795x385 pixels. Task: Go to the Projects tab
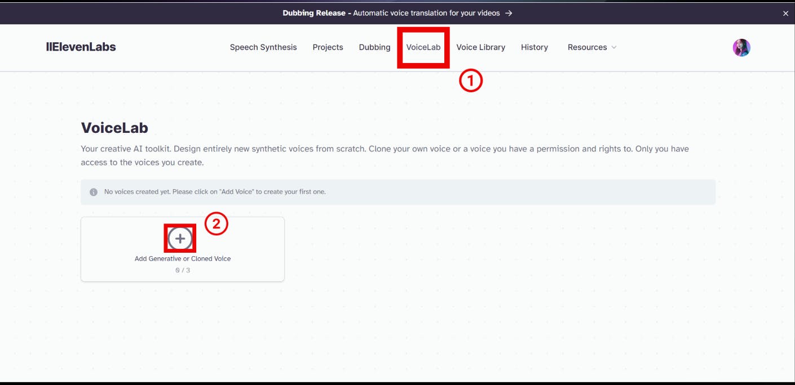(328, 47)
